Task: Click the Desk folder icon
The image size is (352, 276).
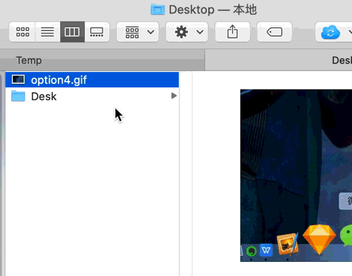Action: pyautogui.click(x=18, y=96)
